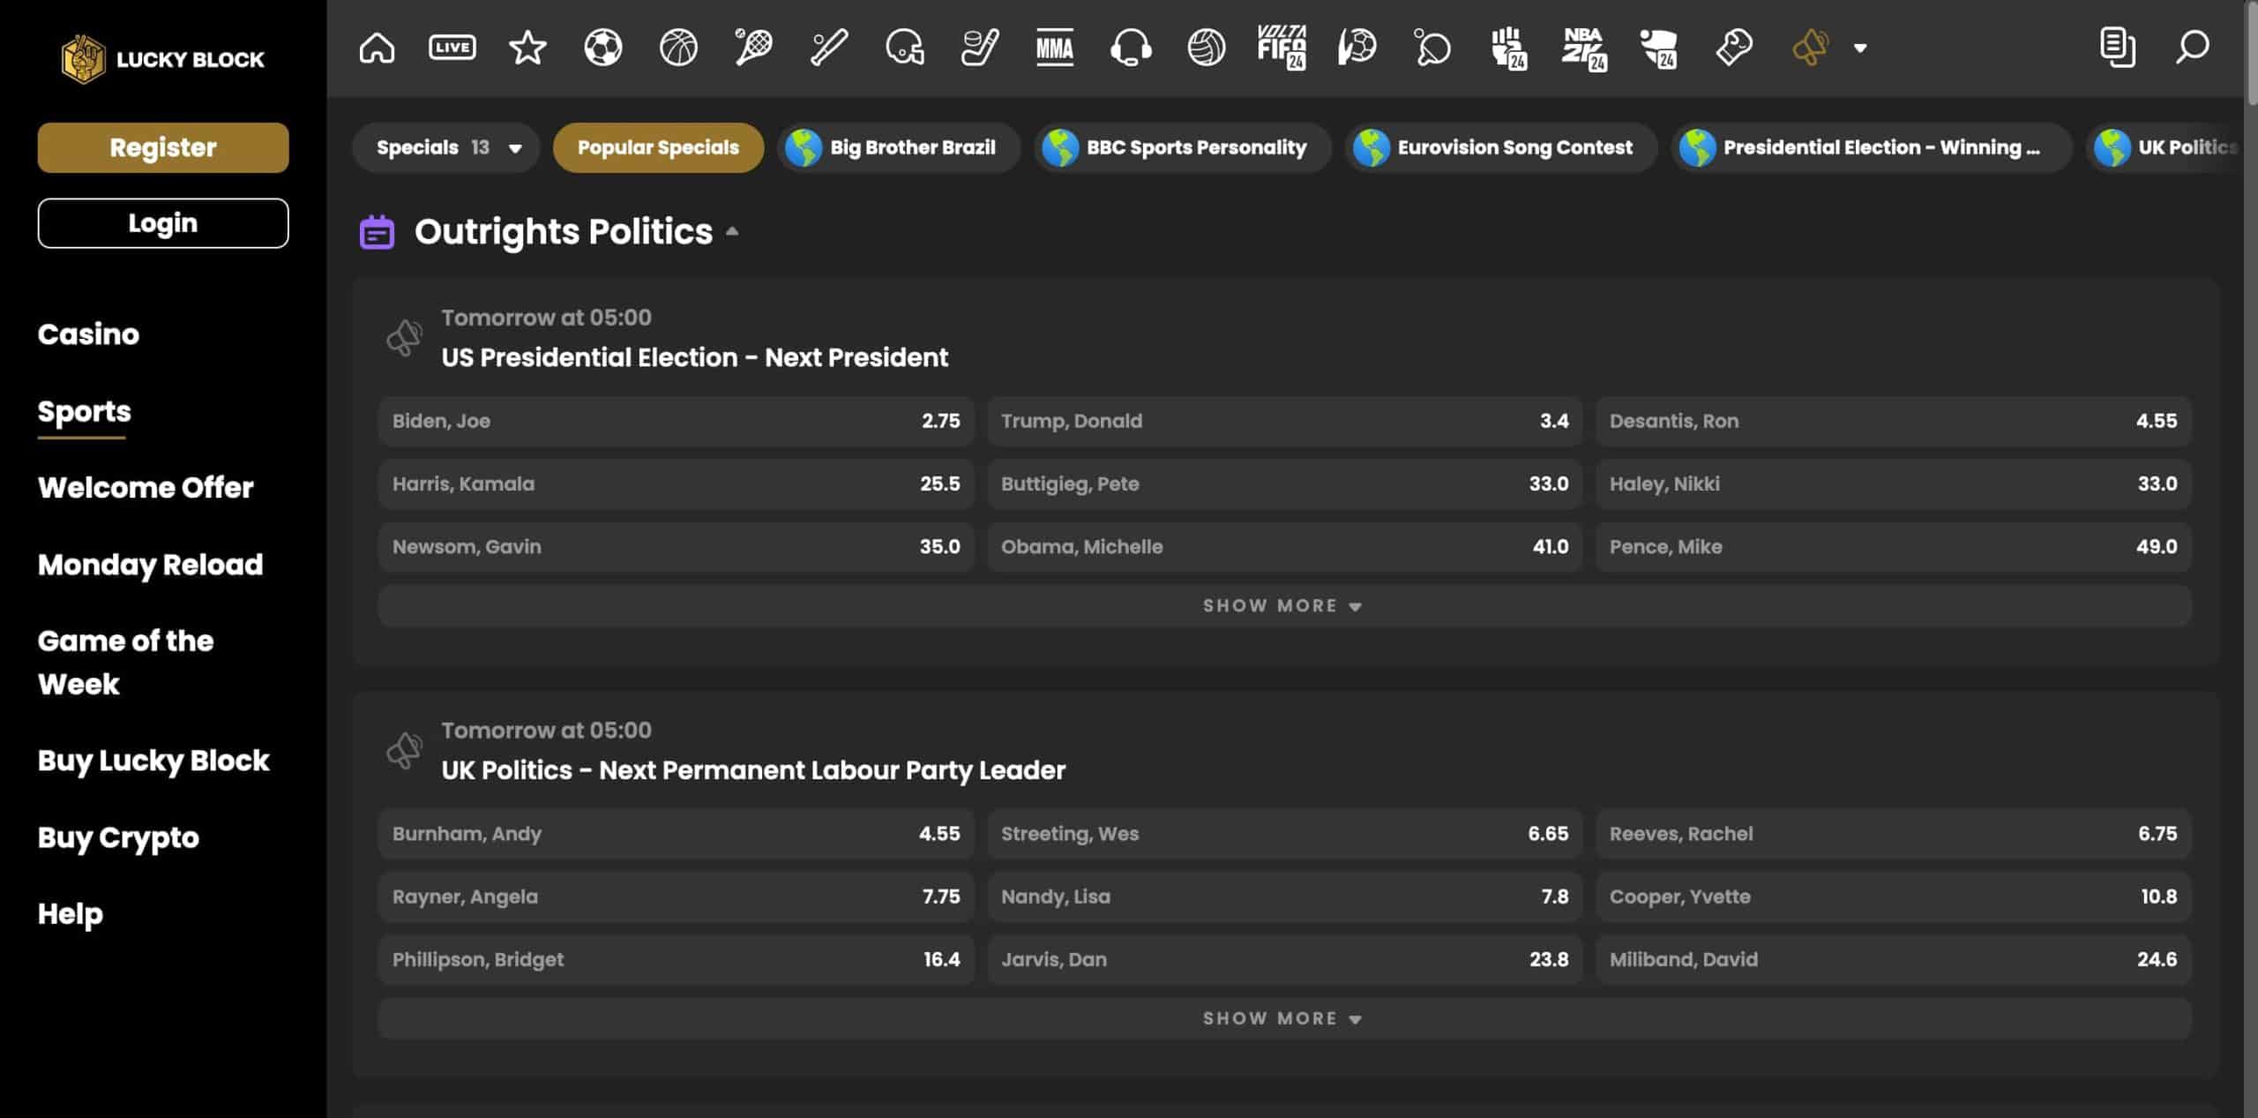Open the MMA section icon
Image resolution: width=2258 pixels, height=1118 pixels.
point(1055,48)
